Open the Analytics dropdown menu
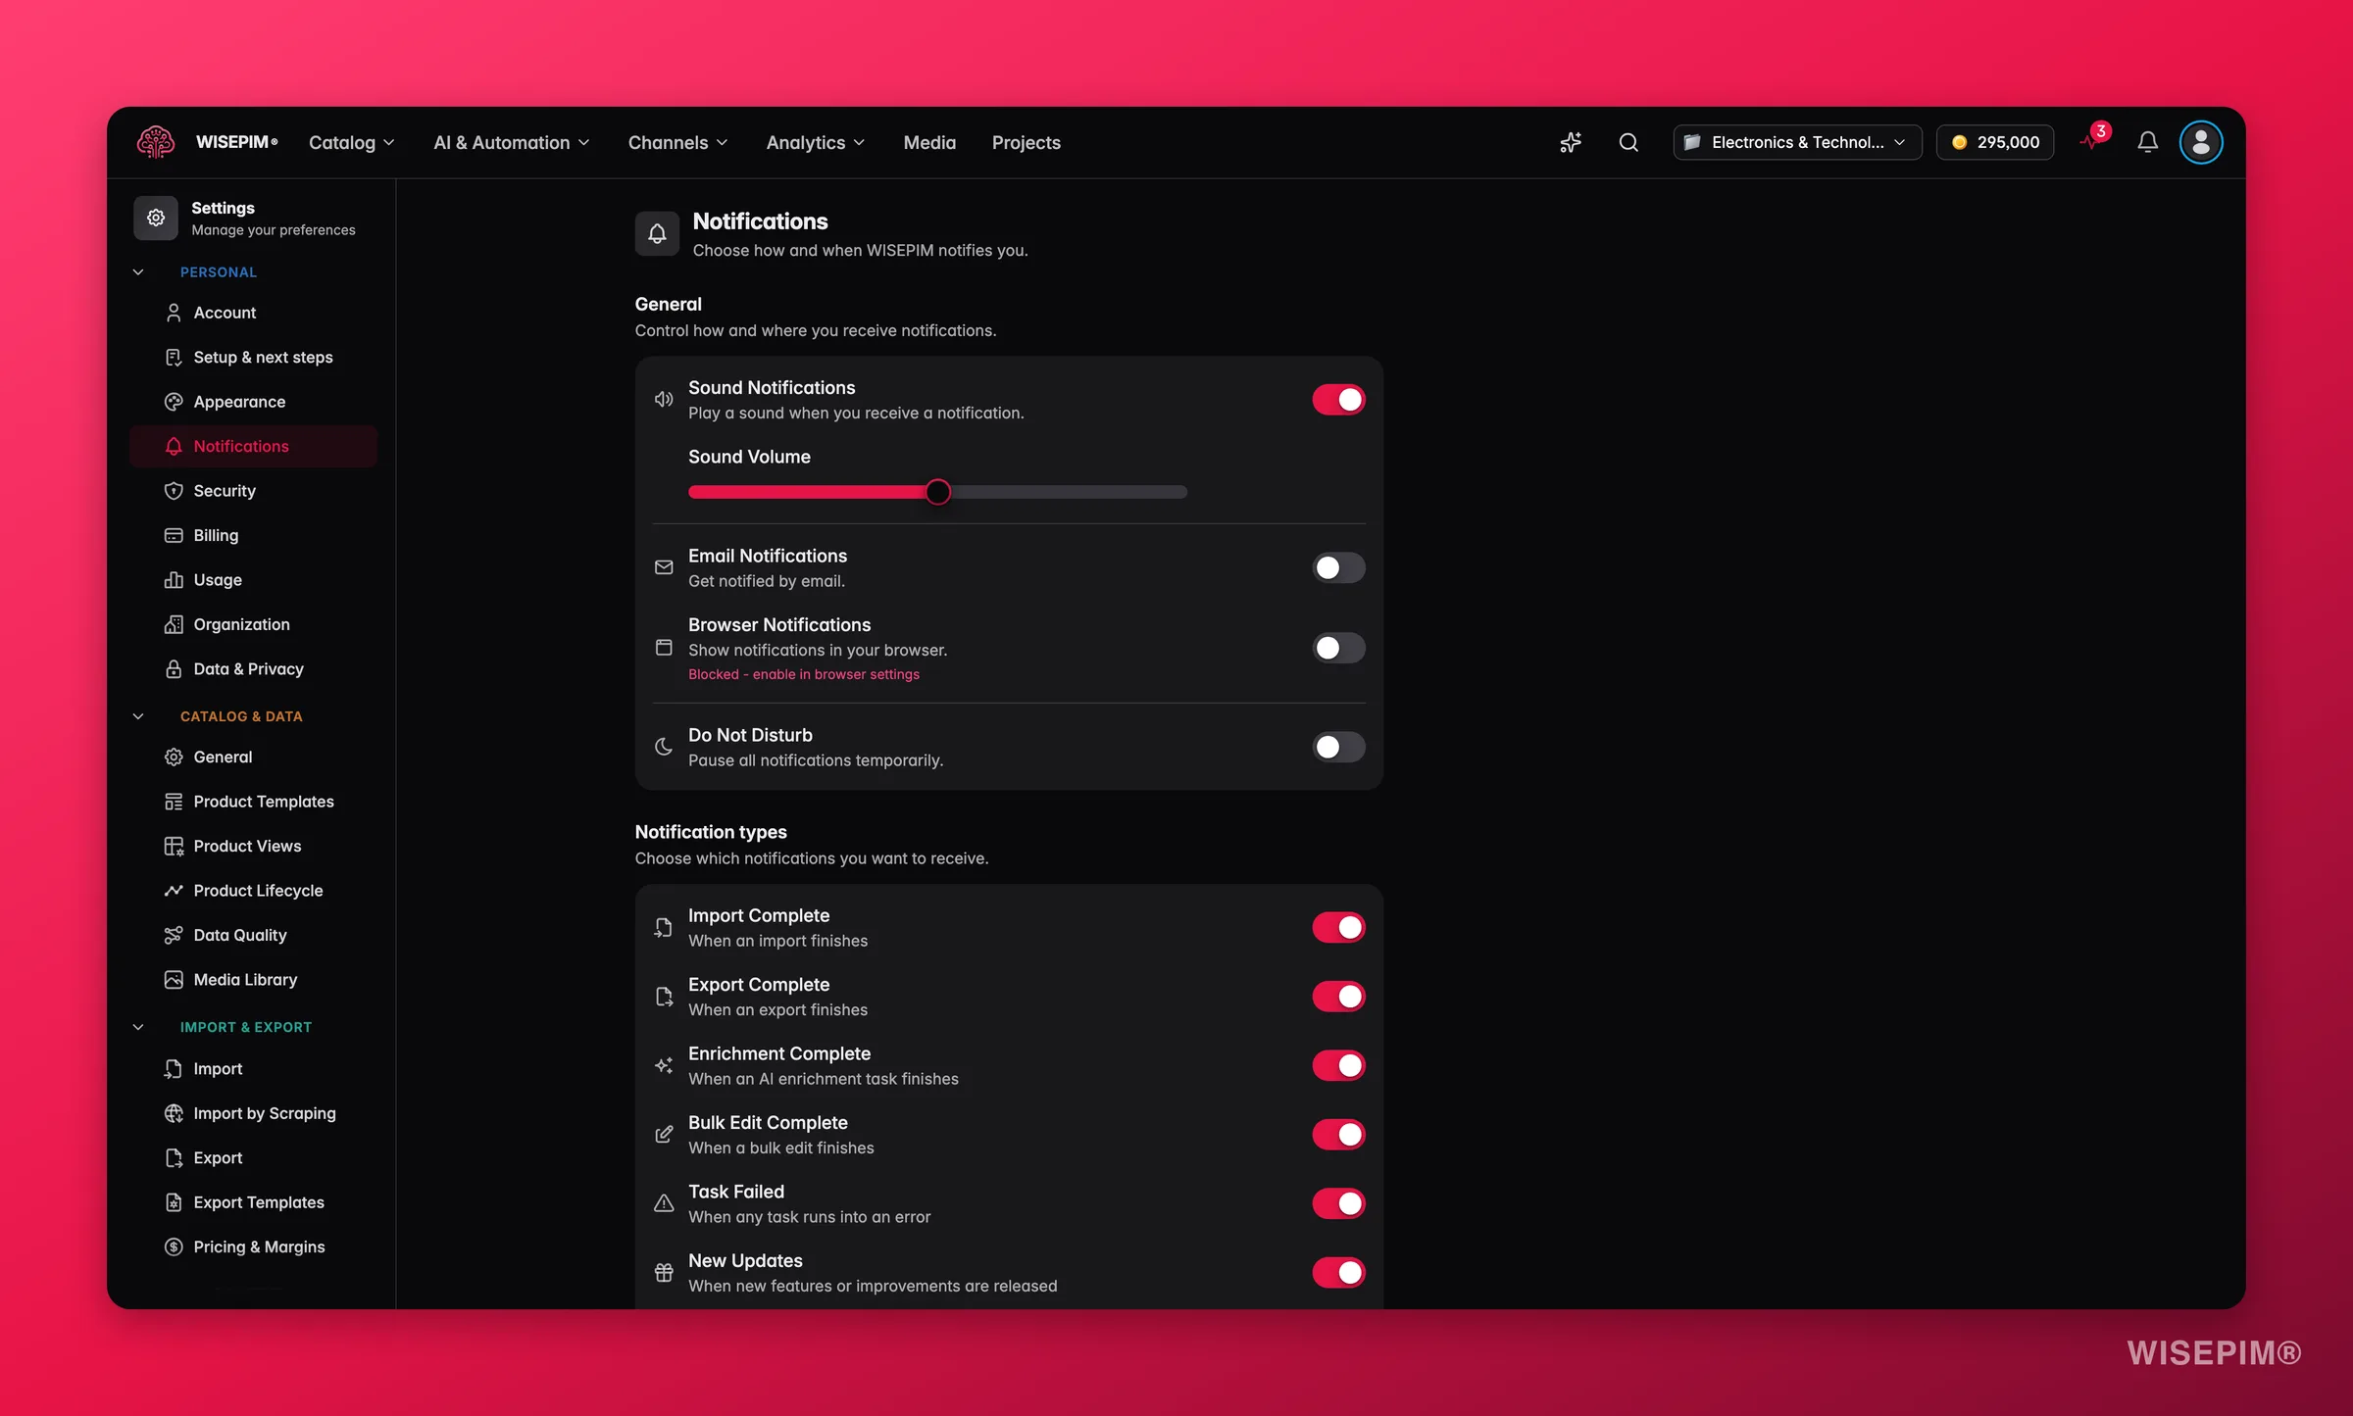 pyautogui.click(x=816, y=142)
